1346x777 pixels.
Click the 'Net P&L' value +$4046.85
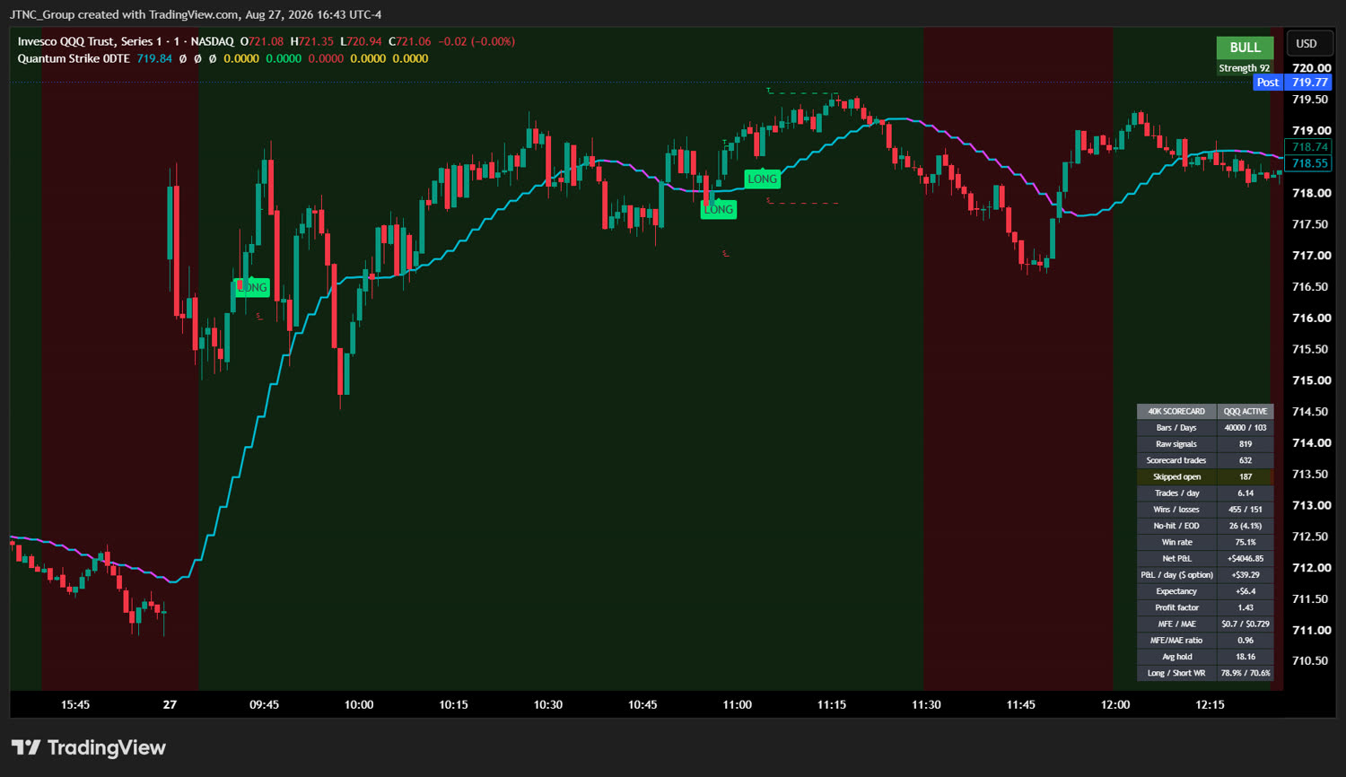point(1245,558)
